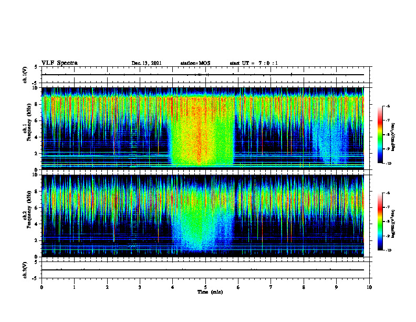This screenshot has width=416, height=322.
Task: Click the "5" tick label on time axis
Action: [205, 287]
